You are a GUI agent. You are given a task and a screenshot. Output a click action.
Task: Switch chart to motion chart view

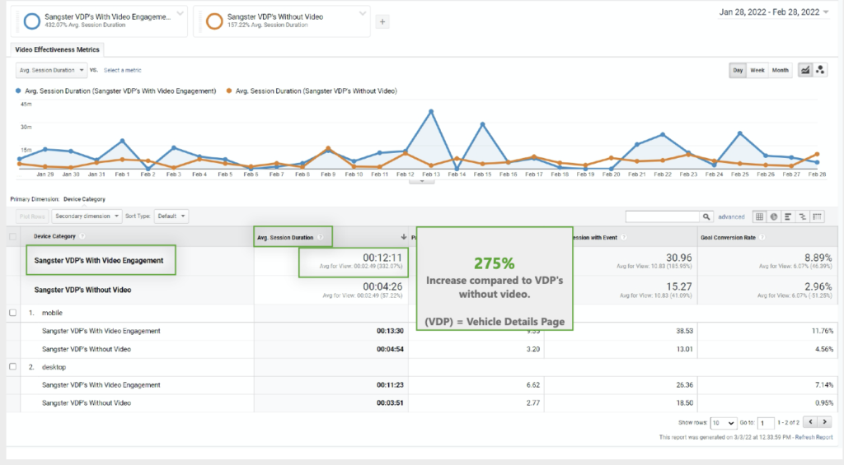coord(820,71)
